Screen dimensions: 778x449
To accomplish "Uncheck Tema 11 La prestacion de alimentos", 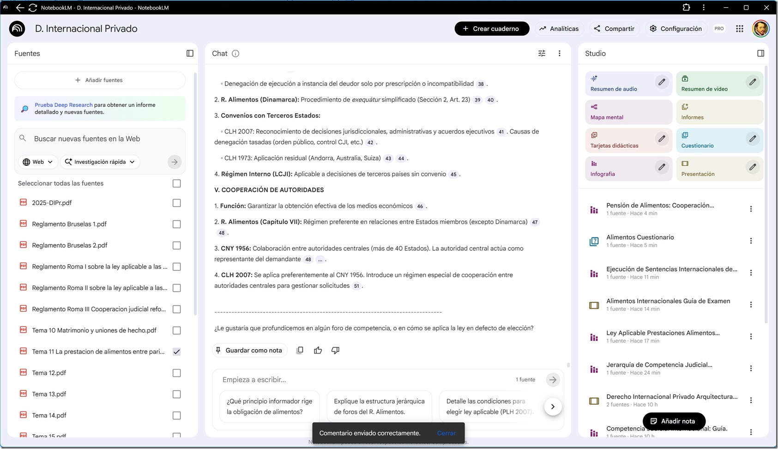I will [x=176, y=352].
